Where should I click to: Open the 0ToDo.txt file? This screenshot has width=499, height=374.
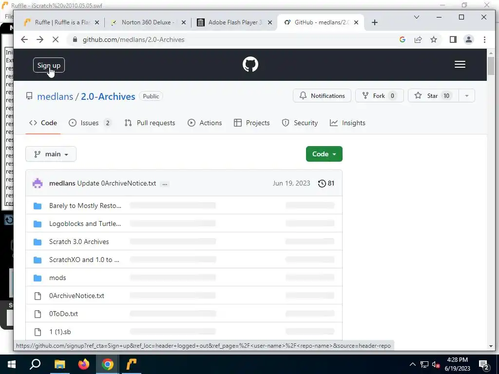click(63, 314)
